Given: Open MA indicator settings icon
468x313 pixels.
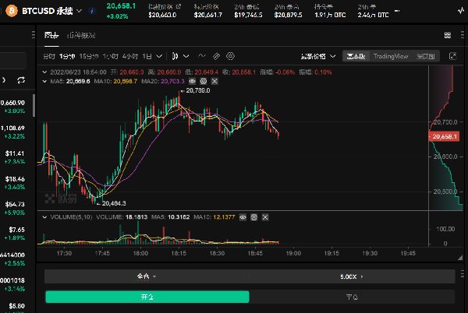Looking at the screenshot, I should (x=203, y=80).
